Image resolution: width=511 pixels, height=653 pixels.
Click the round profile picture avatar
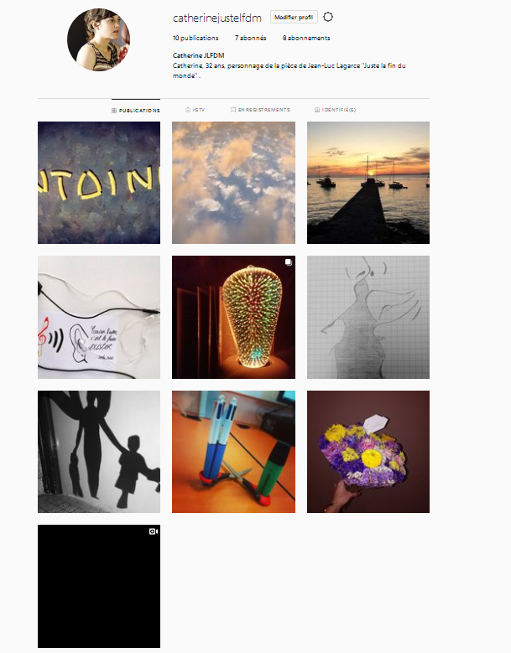pos(99,39)
